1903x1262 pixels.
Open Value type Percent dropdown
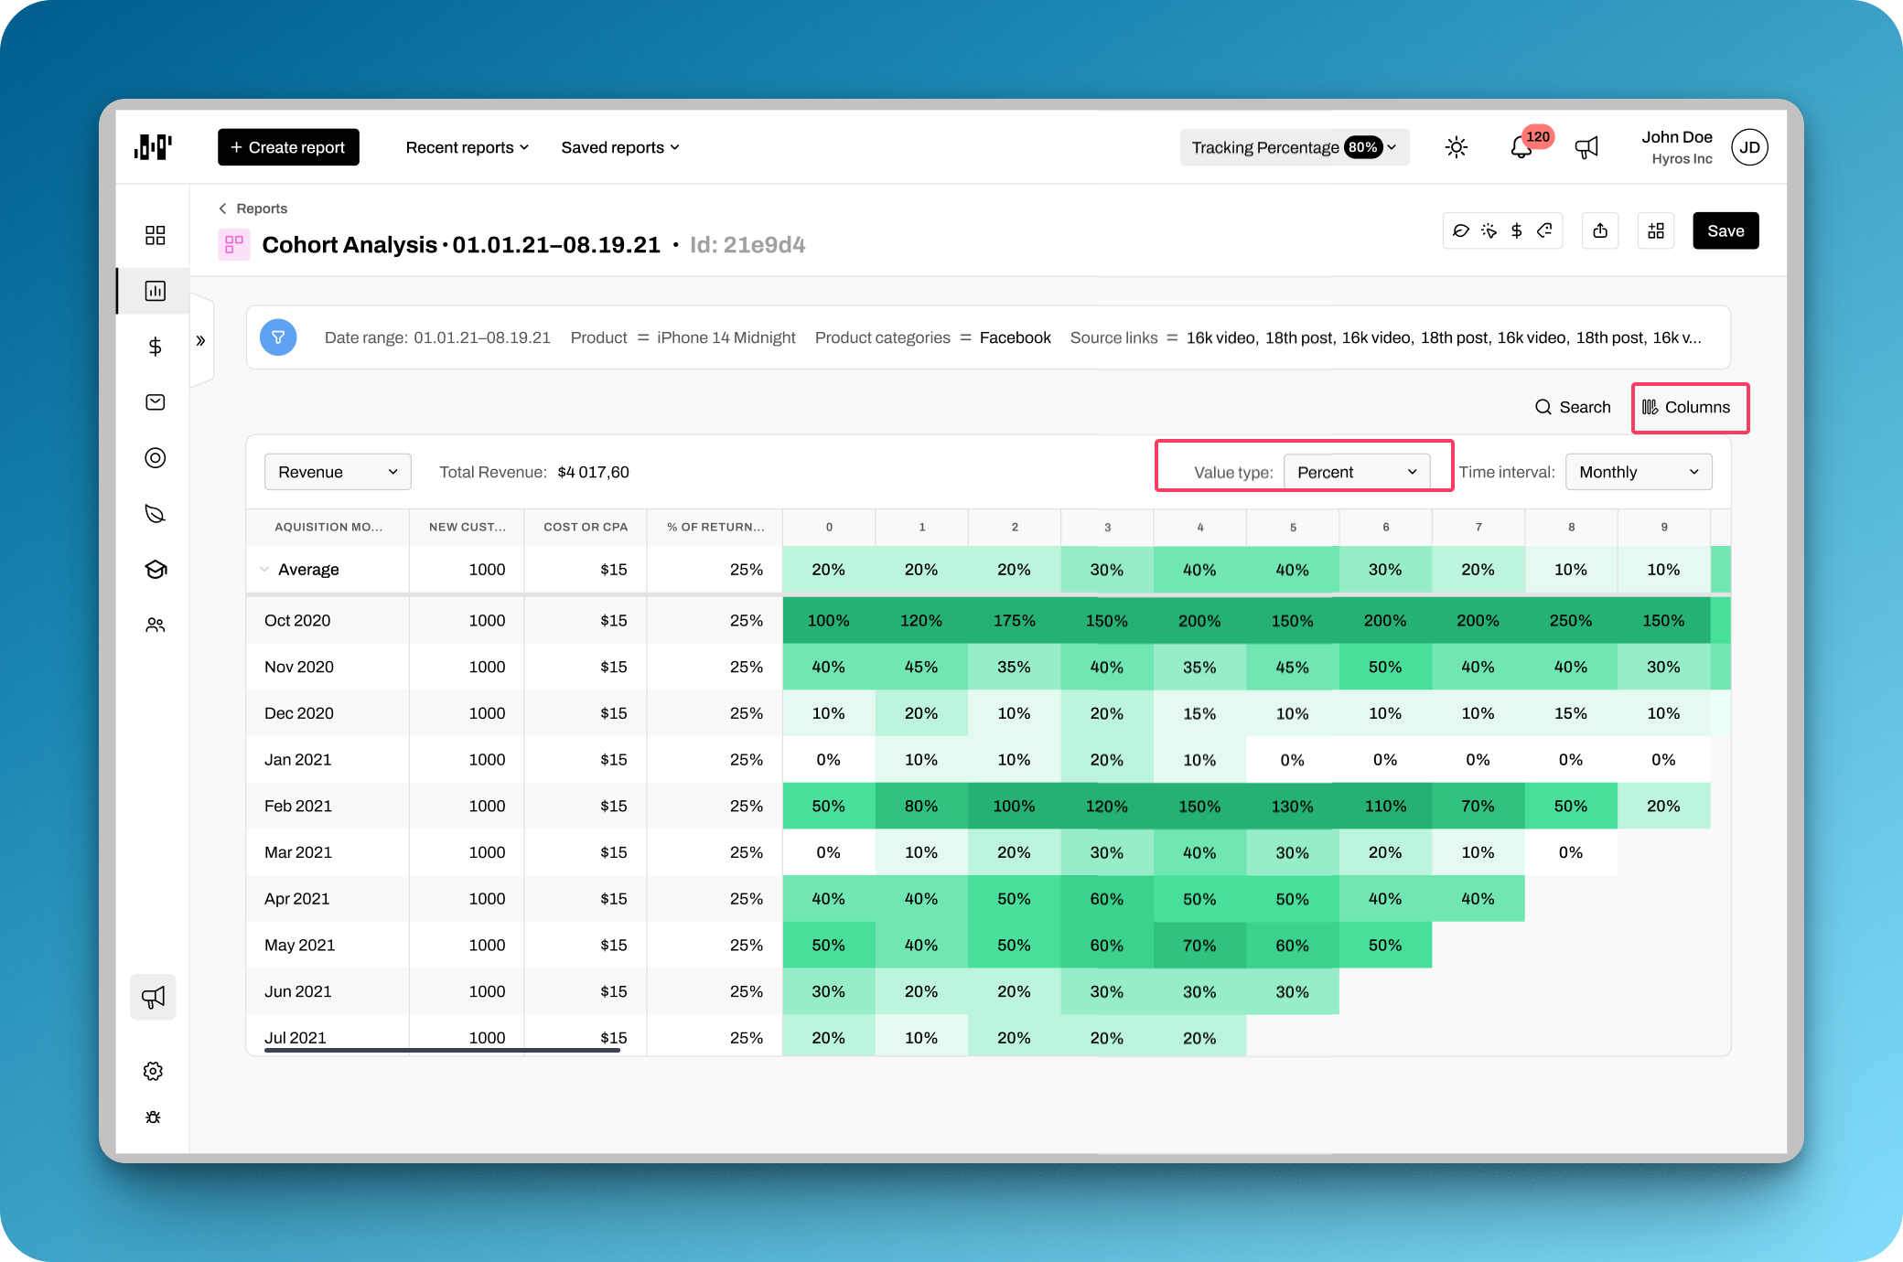[x=1356, y=472]
